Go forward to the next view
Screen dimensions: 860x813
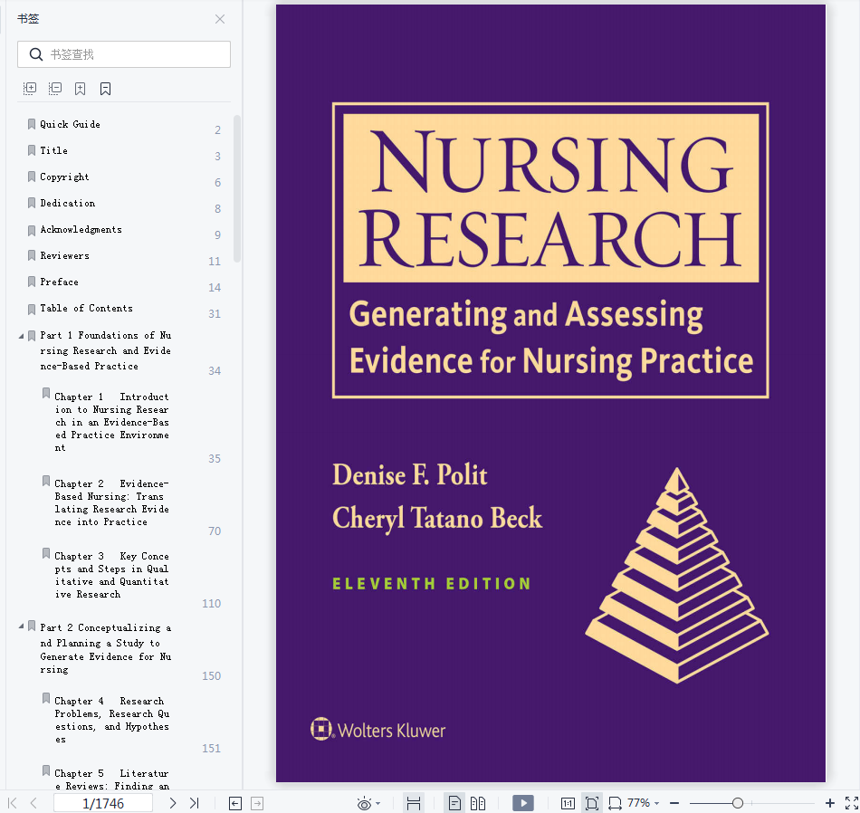point(257,804)
